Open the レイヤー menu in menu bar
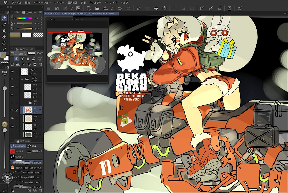288x193 pixels. [x=59, y=2]
